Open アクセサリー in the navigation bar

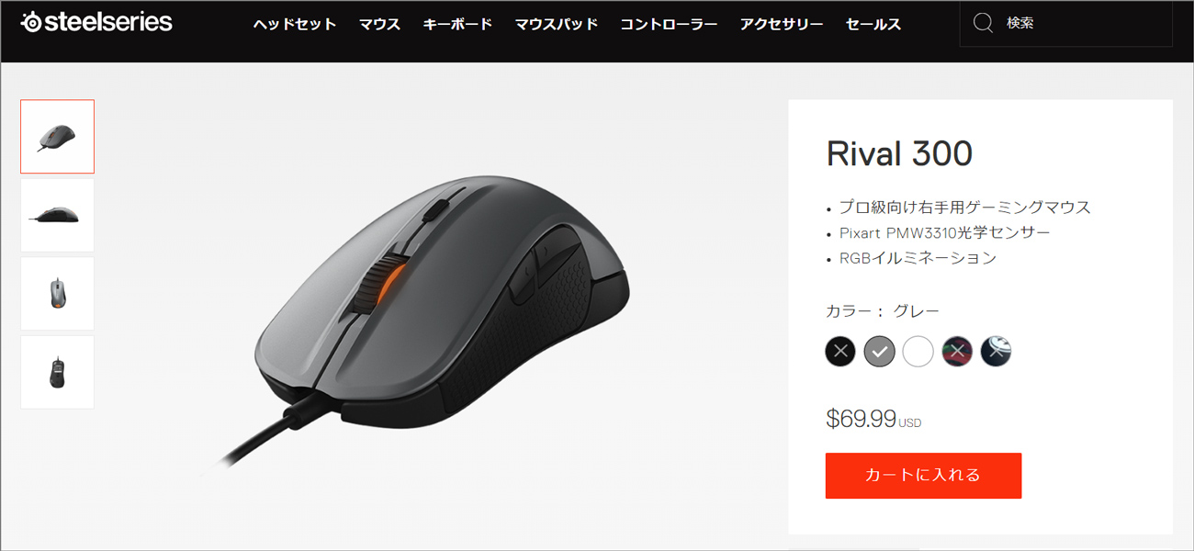(x=782, y=24)
